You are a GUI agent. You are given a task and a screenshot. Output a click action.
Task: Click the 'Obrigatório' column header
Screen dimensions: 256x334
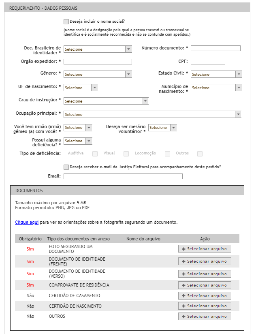tap(30, 239)
